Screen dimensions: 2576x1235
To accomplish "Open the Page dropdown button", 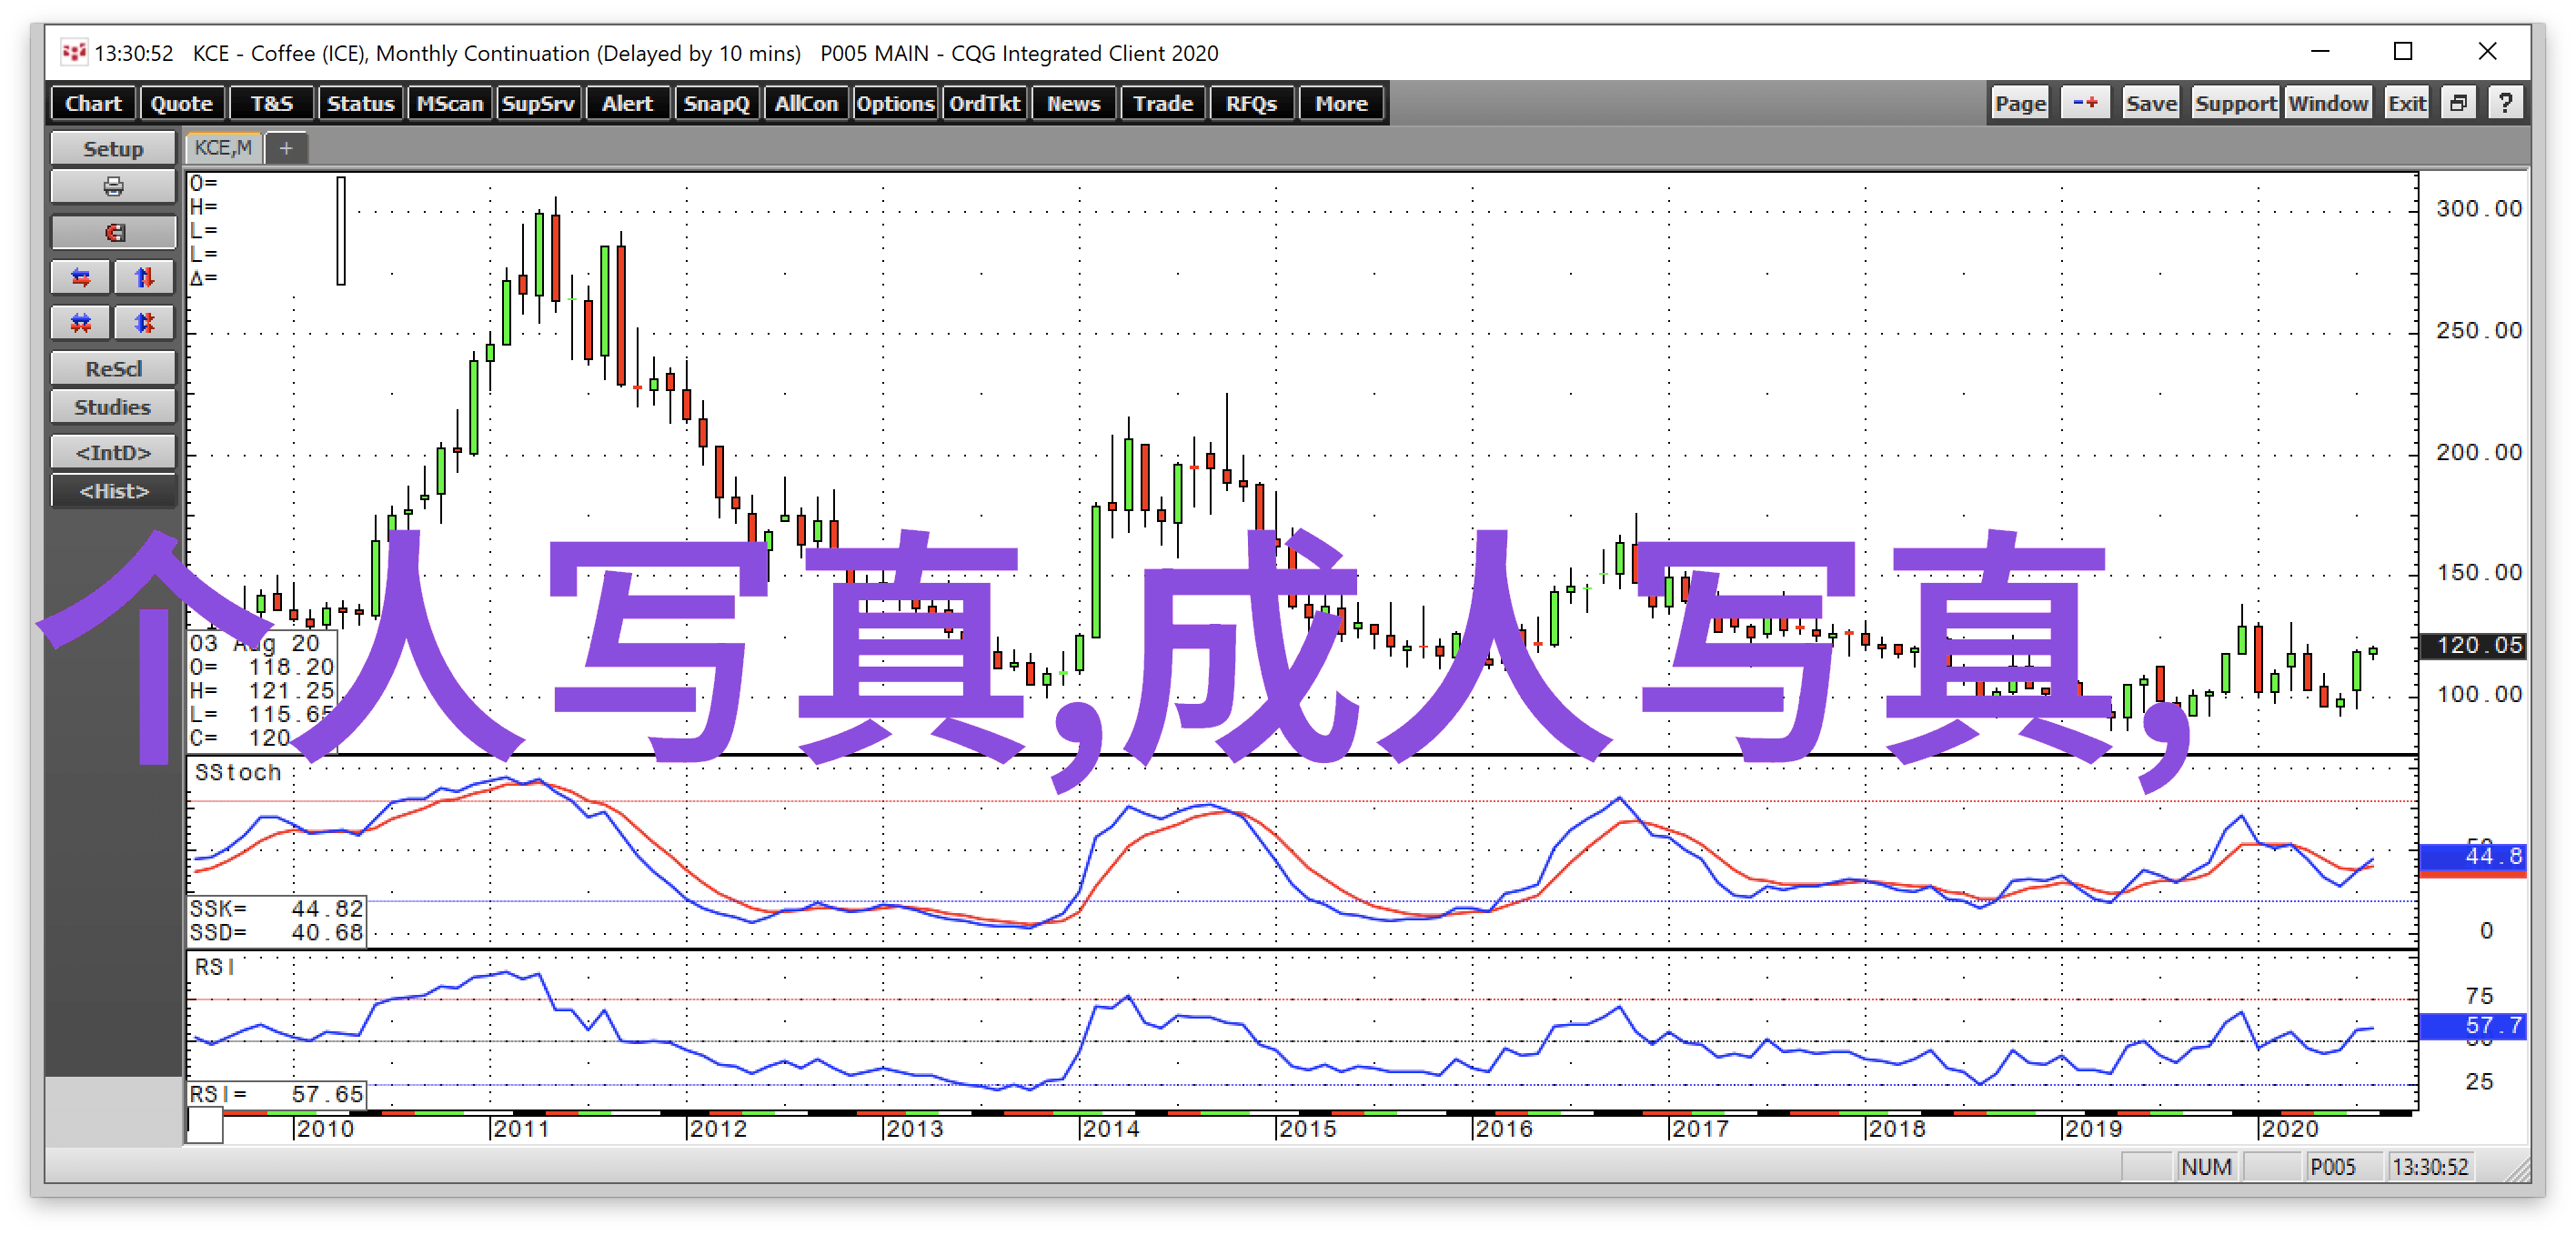I will 2020,103.
